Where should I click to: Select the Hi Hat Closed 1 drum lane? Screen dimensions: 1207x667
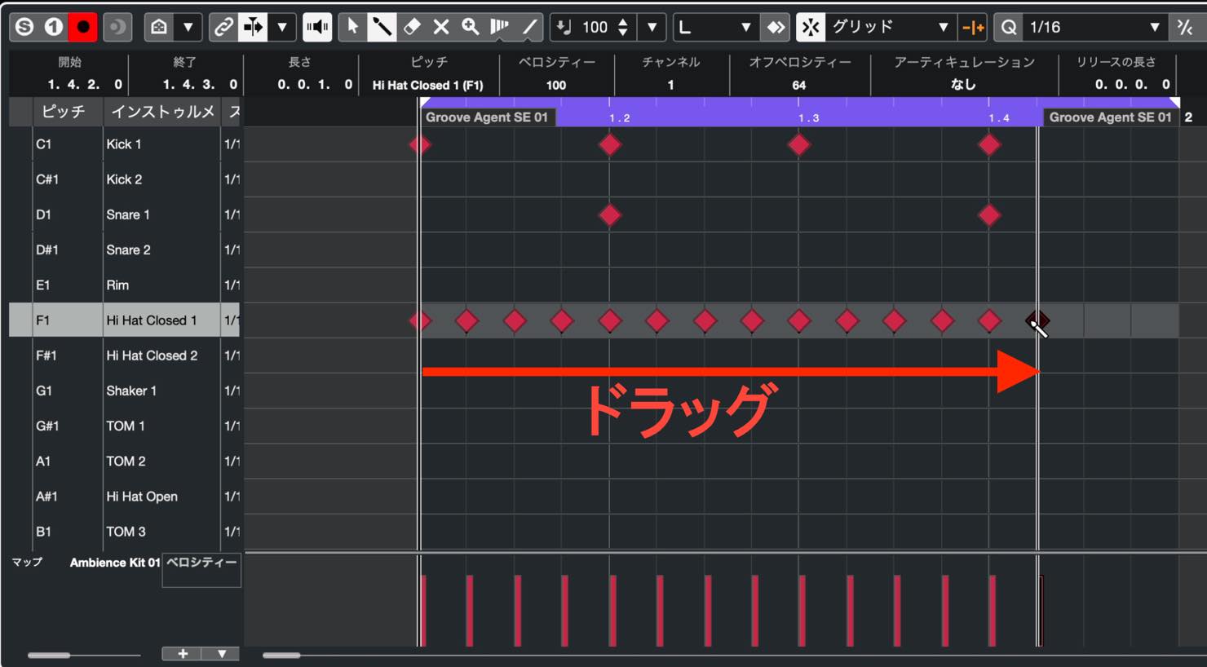click(x=151, y=320)
